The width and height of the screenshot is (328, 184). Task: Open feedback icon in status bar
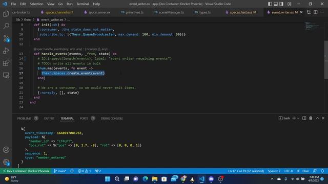pos(315,171)
